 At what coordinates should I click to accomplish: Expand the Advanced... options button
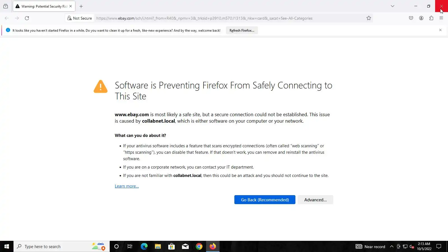click(316, 200)
